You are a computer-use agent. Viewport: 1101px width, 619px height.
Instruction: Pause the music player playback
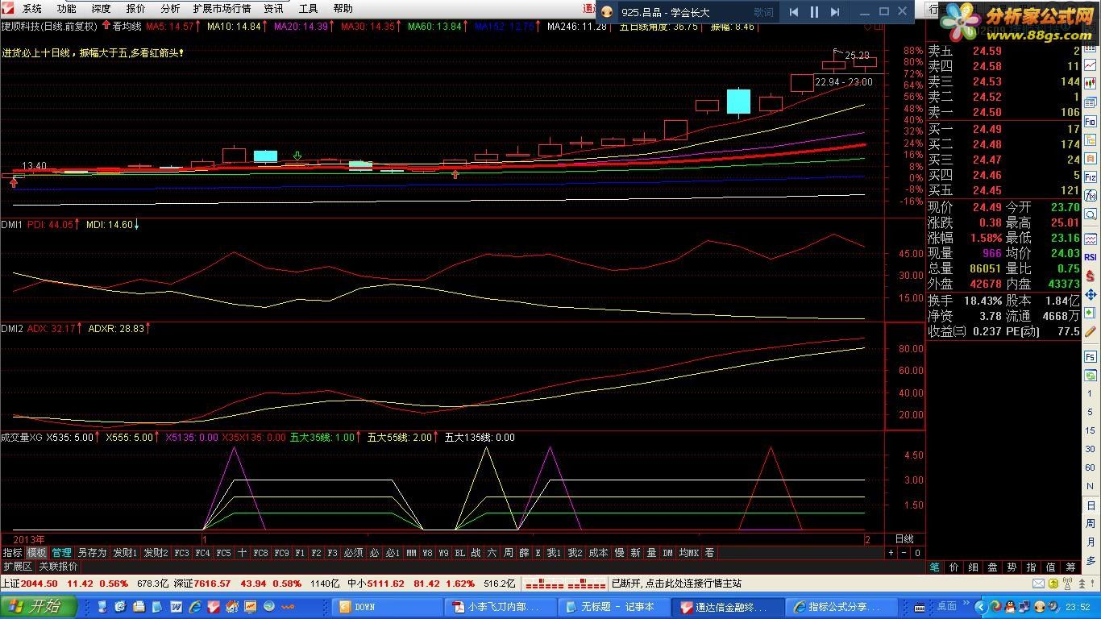(x=814, y=12)
